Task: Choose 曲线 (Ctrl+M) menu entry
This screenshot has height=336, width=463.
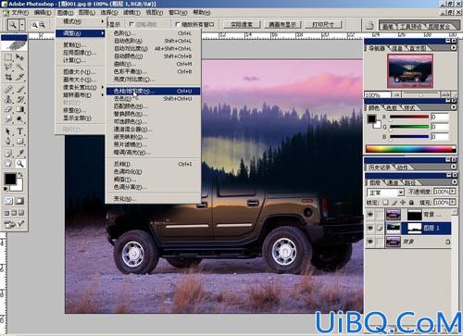Action: click(x=154, y=64)
